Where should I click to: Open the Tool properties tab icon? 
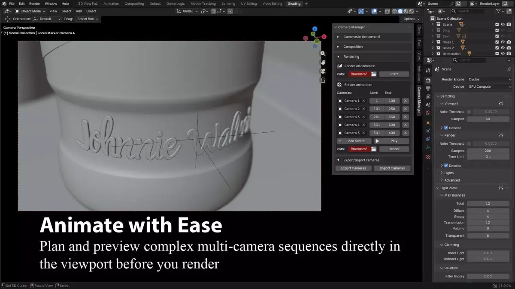428,70
